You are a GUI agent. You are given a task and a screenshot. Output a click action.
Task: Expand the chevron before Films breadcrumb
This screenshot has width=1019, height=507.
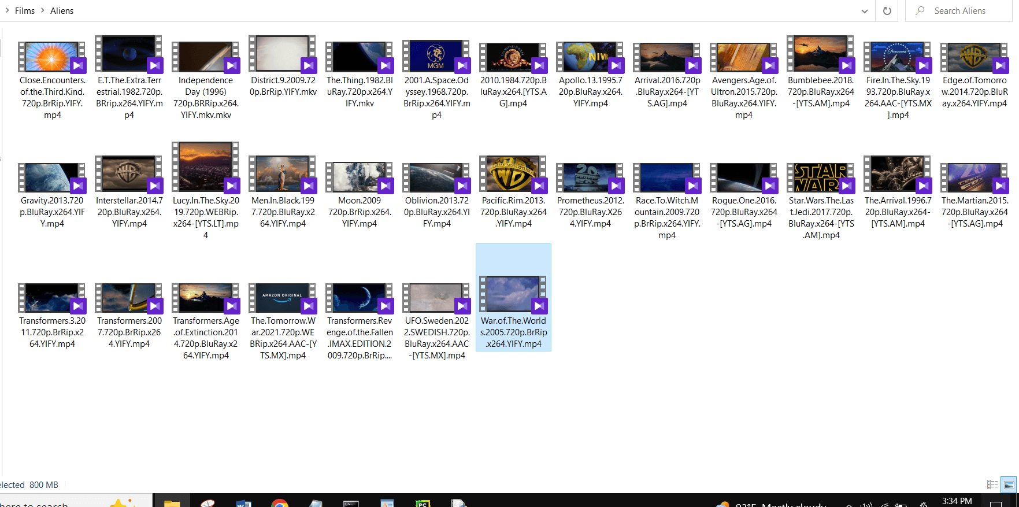7,10
